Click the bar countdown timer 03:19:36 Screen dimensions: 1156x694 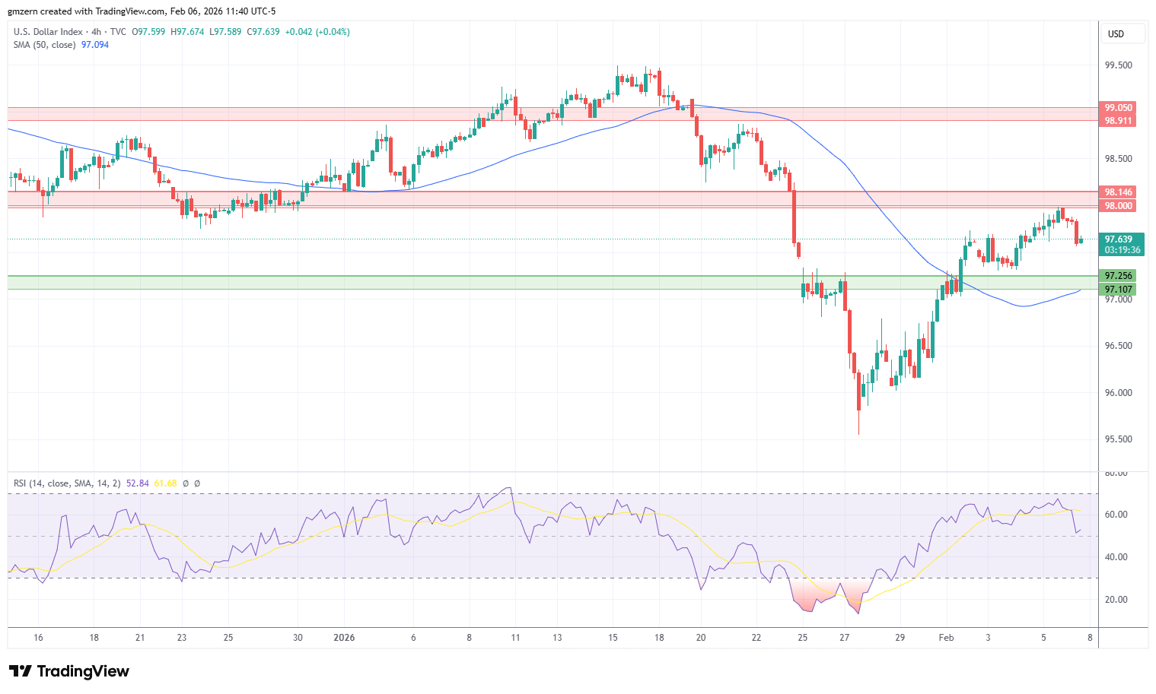click(x=1122, y=250)
